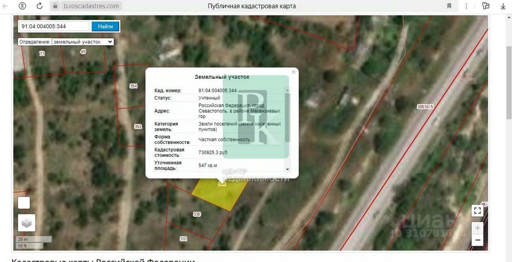Click the white square map control
512x262 pixels.
[x=24, y=203]
